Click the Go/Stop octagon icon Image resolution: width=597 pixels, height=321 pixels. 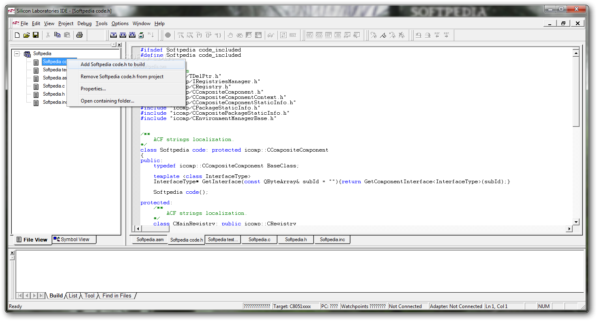click(168, 35)
